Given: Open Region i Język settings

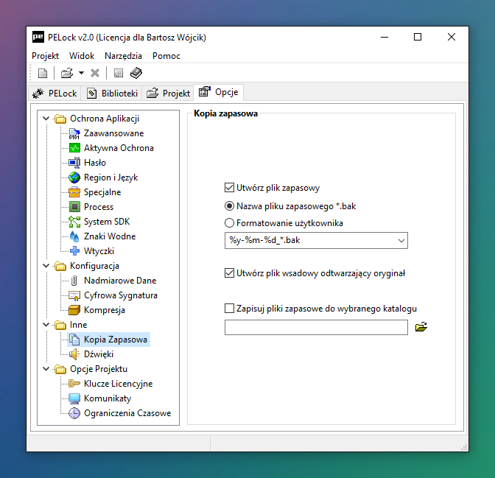Looking at the screenshot, I should coord(110,178).
